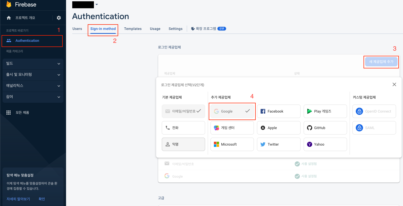
Task: Open the Templates tab
Action: pos(133,29)
